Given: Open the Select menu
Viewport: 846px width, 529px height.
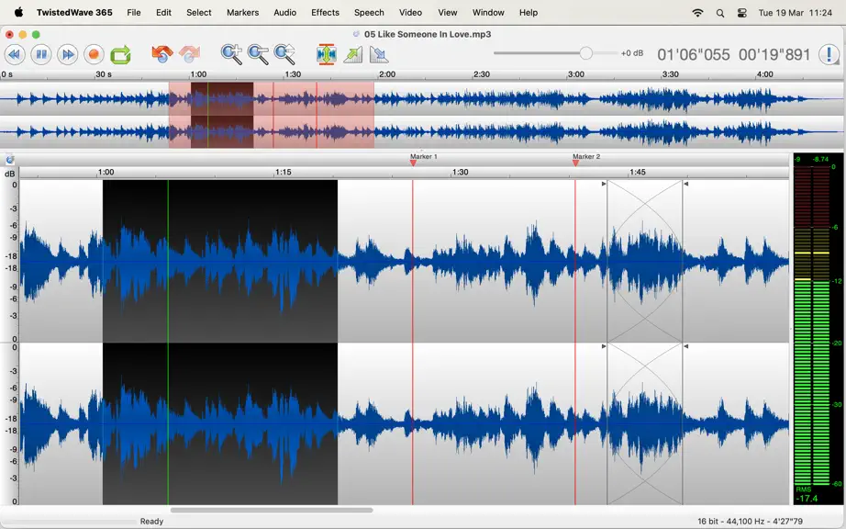Looking at the screenshot, I should click(199, 12).
